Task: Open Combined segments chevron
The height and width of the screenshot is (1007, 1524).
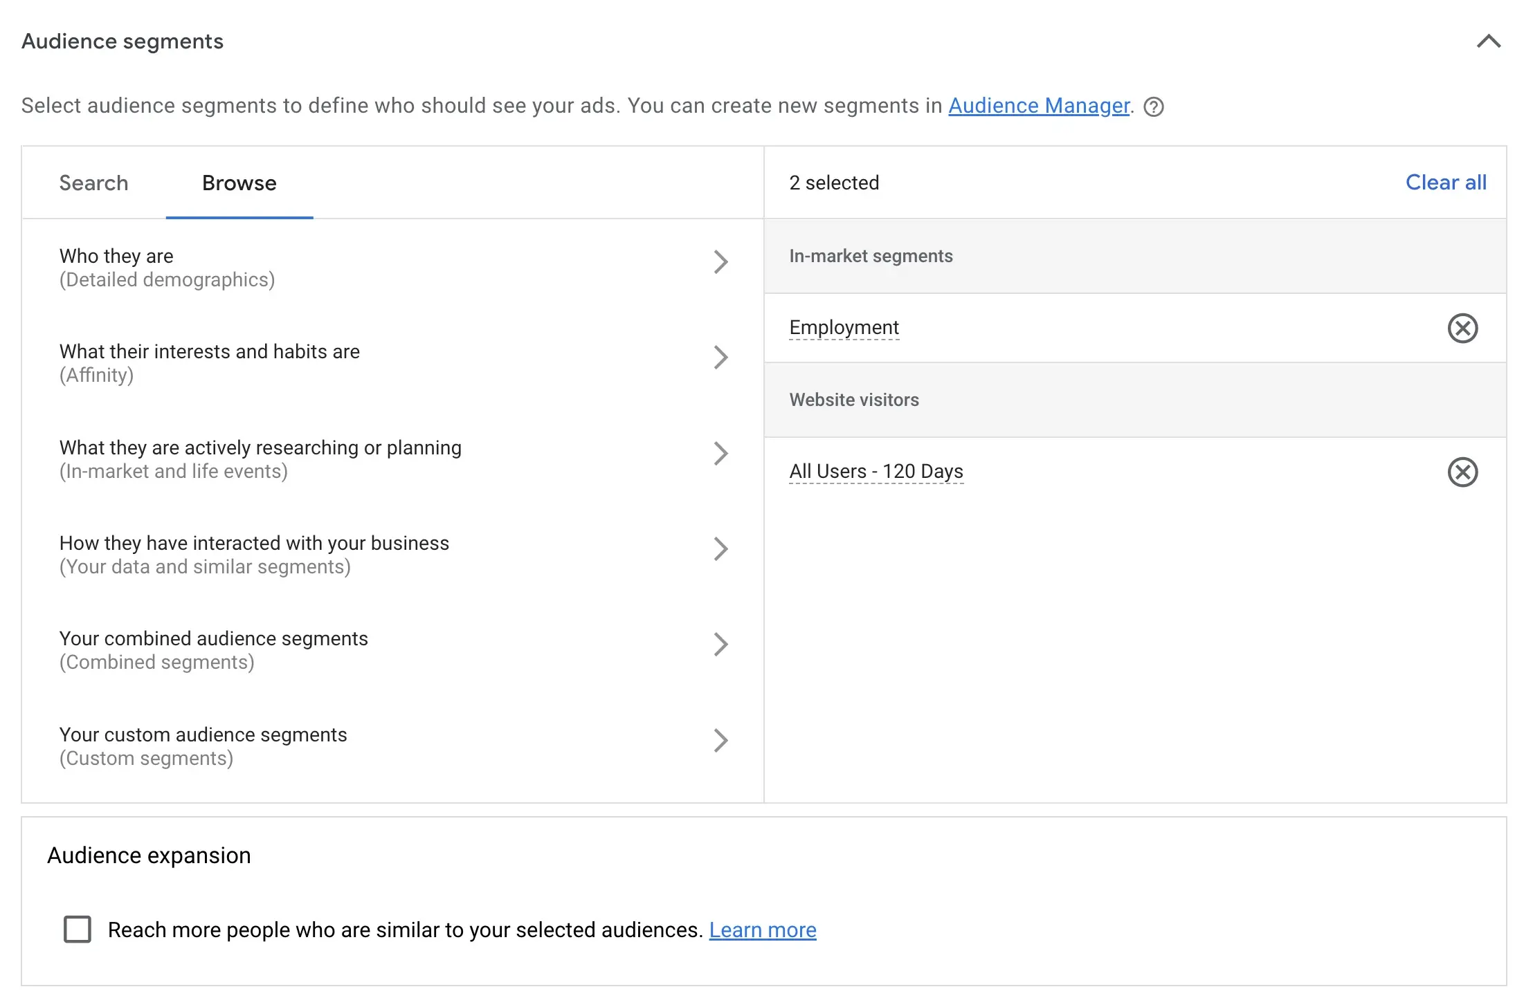Action: [x=720, y=645]
